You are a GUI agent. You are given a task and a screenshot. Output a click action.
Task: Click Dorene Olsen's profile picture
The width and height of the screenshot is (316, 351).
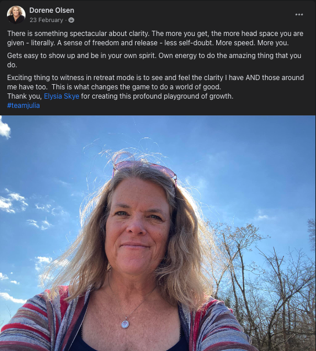[16, 15]
